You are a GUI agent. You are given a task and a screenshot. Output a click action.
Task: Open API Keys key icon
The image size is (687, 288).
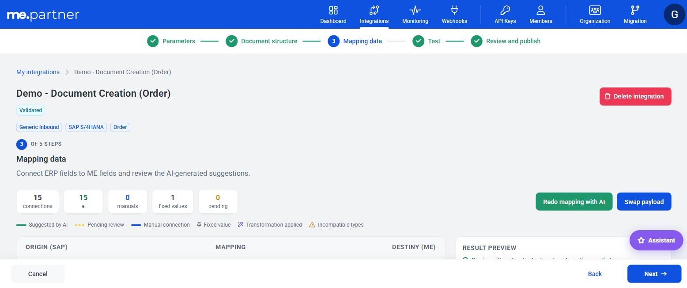coord(505,10)
